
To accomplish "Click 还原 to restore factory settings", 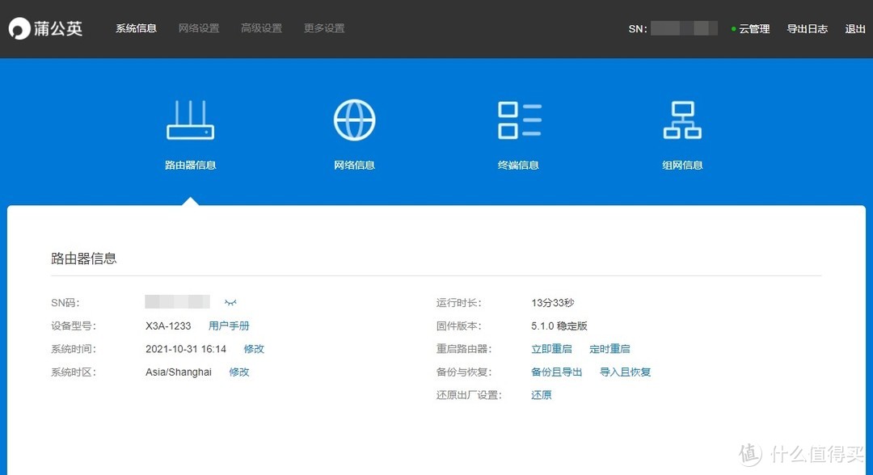I will click(x=541, y=395).
